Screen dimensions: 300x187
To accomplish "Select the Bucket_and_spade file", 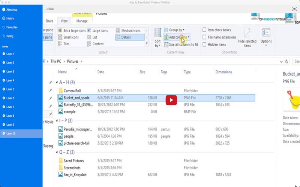I will click(x=156, y=98).
